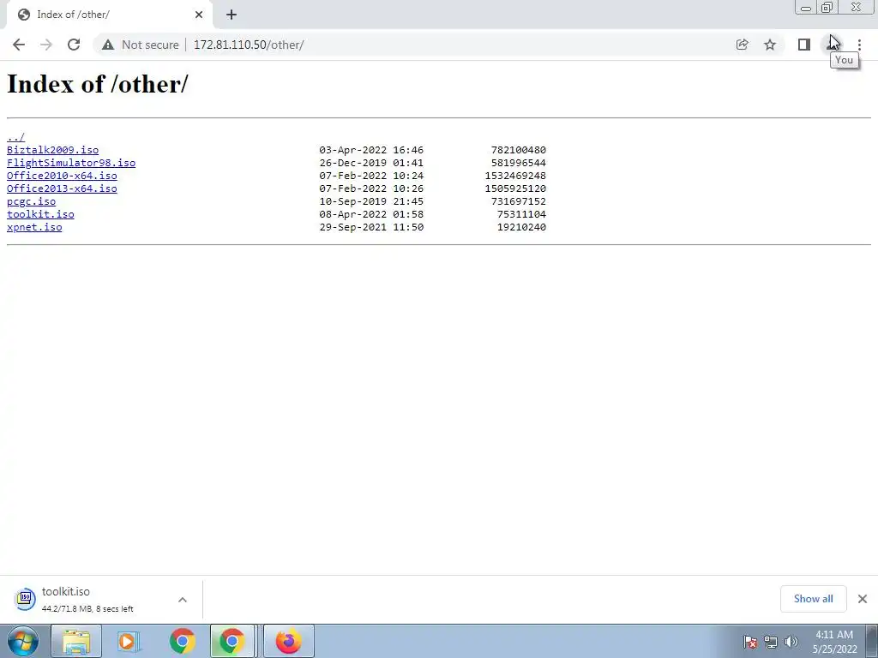Open network status tray icon
This screenshot has height=658, width=878.
point(771,642)
